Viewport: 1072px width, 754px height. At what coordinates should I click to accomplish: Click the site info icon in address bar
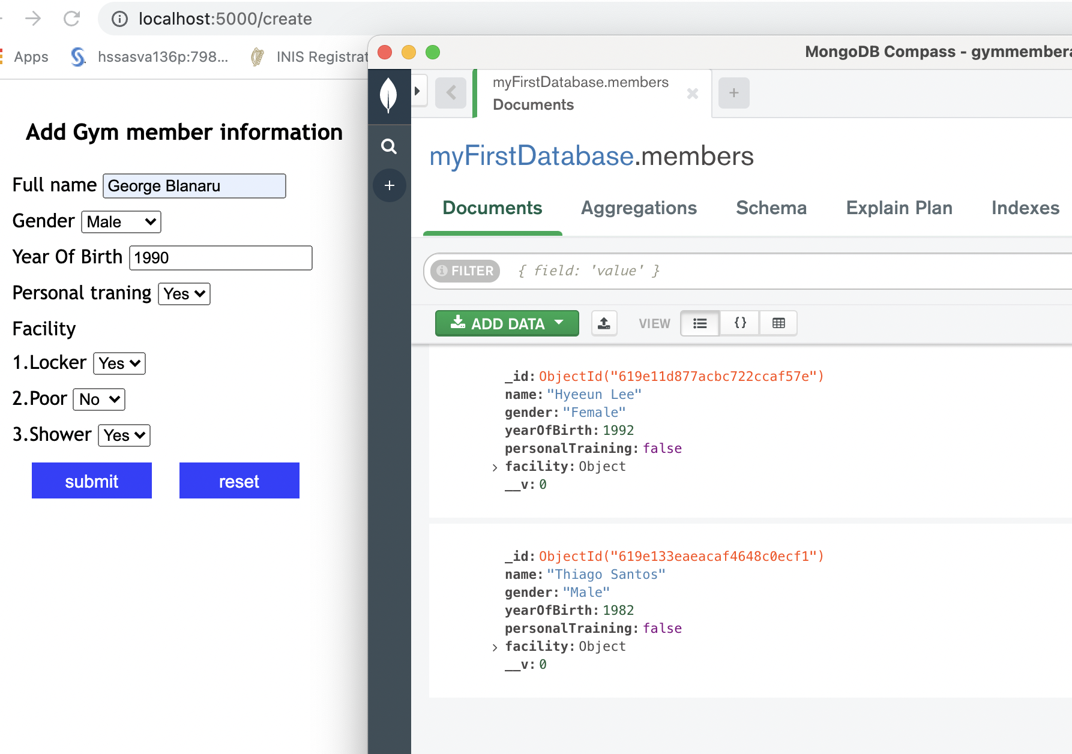point(120,19)
